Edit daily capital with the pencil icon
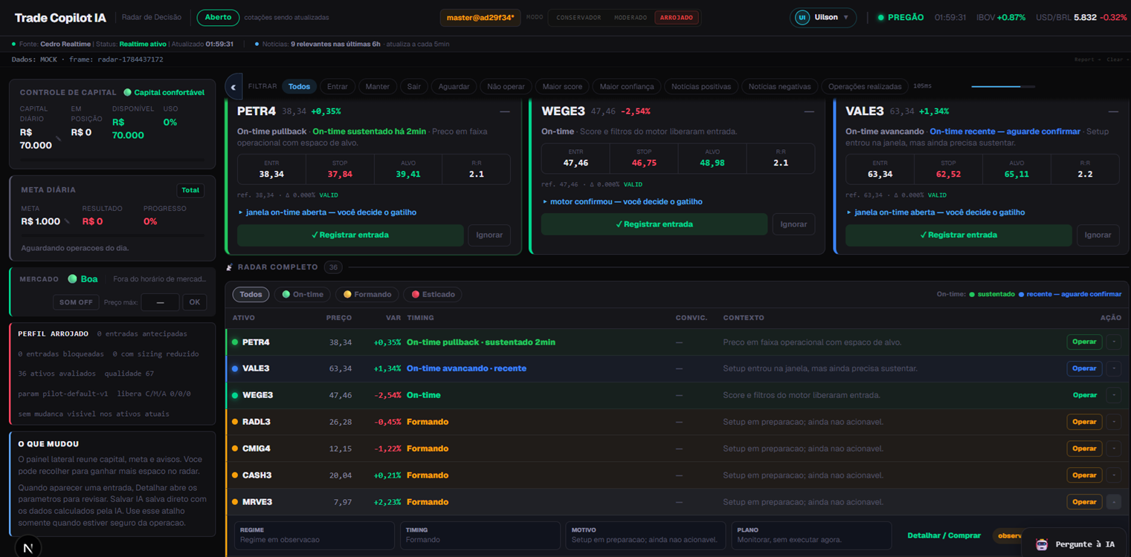 [59, 139]
